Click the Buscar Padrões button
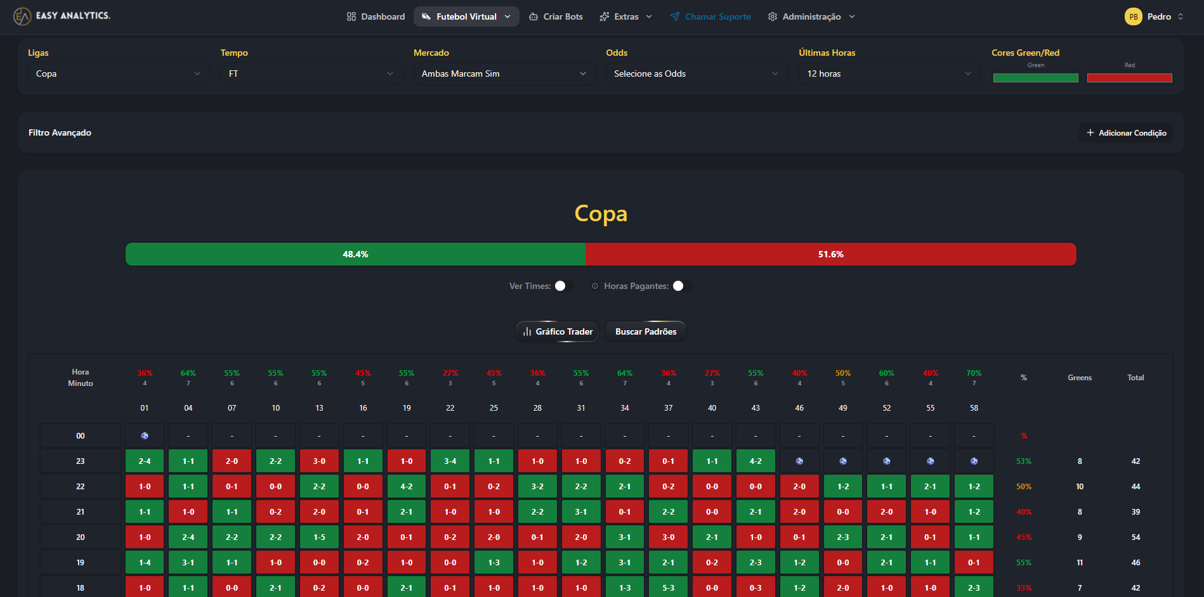The height and width of the screenshot is (597, 1204). [x=646, y=331]
